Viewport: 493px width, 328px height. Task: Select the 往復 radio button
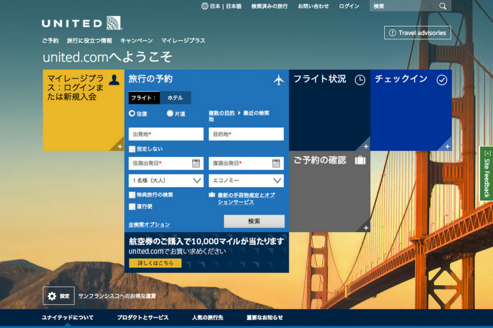[x=132, y=113]
